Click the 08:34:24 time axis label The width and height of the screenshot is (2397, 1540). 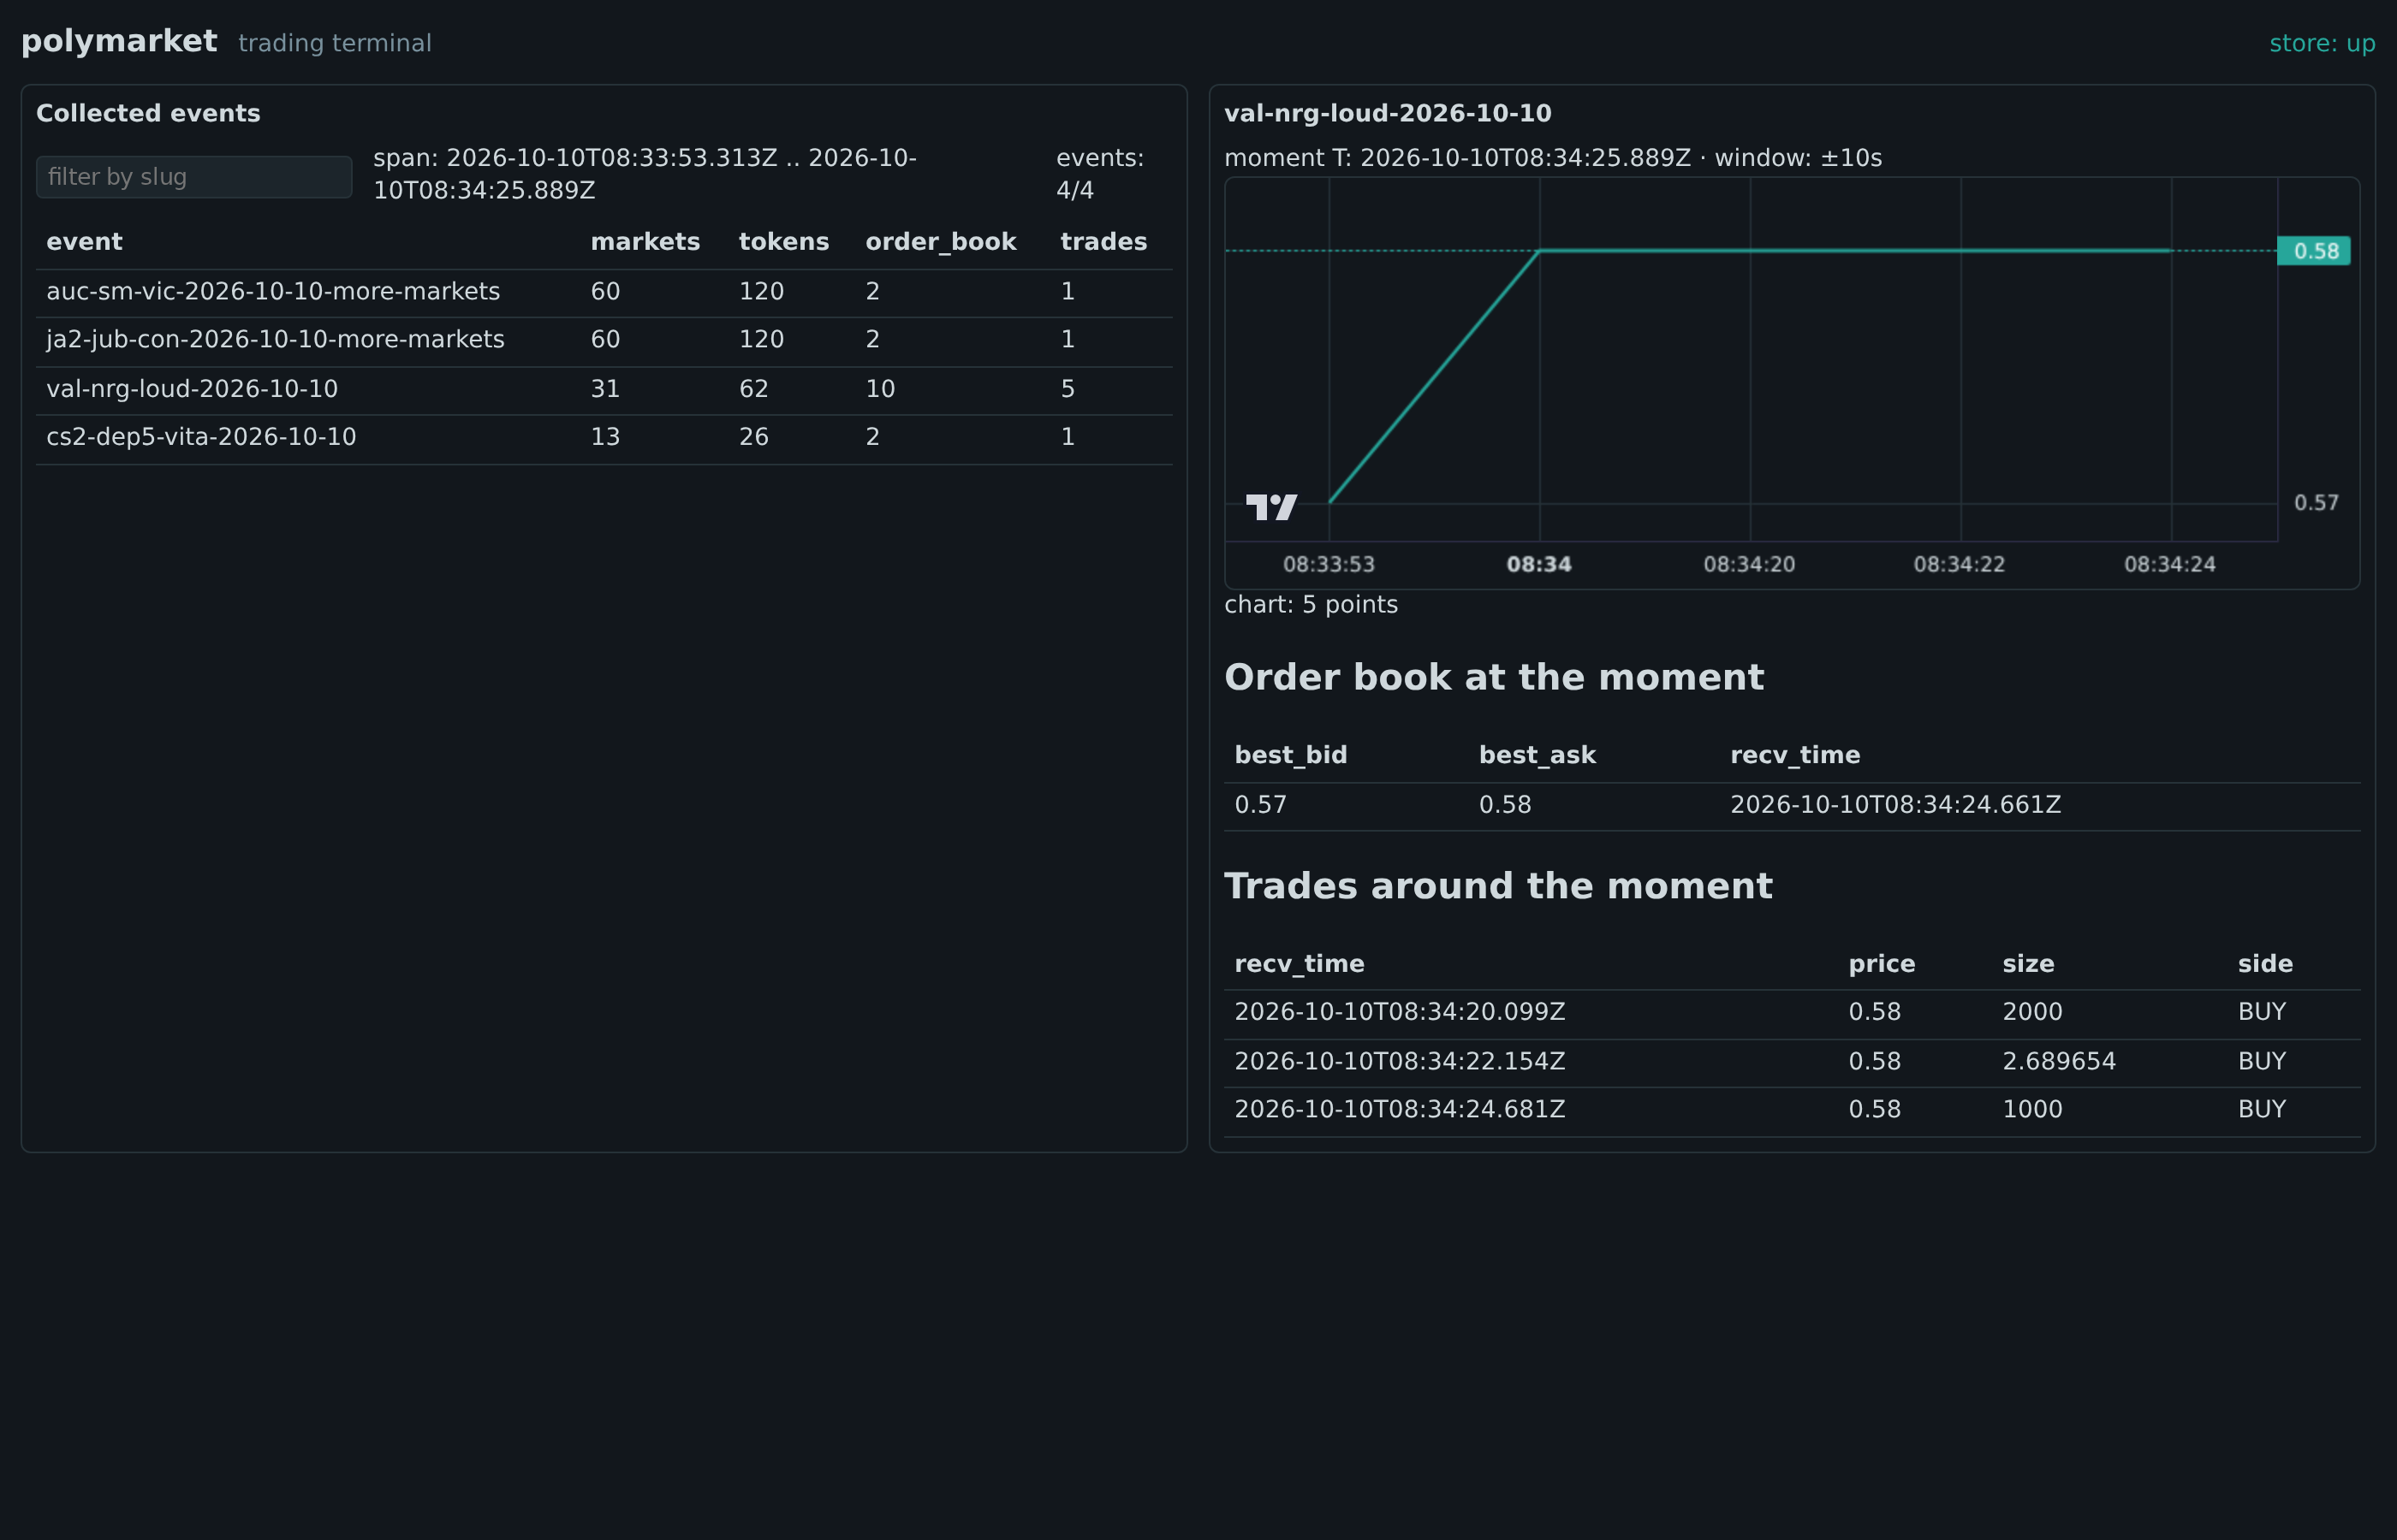[2169, 564]
